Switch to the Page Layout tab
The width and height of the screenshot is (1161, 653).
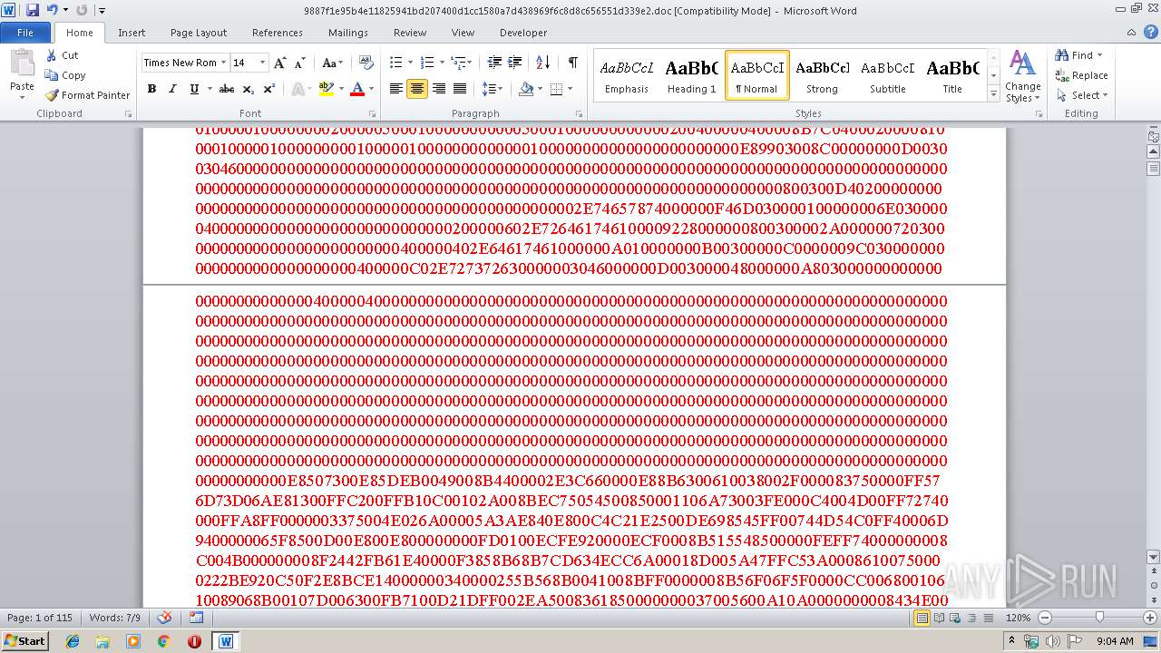[199, 33]
